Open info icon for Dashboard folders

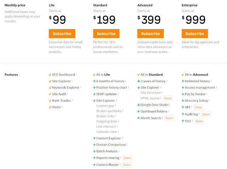click(169, 111)
